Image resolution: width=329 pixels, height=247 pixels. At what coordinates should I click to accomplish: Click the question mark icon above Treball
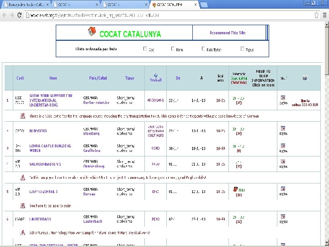tap(155, 75)
